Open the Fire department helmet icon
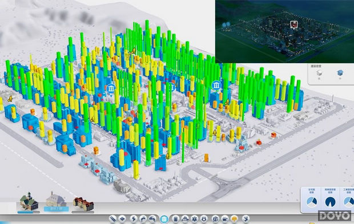 185,219
